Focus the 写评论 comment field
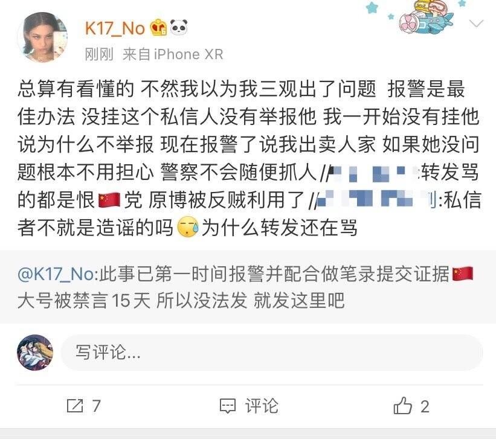 coord(272,353)
